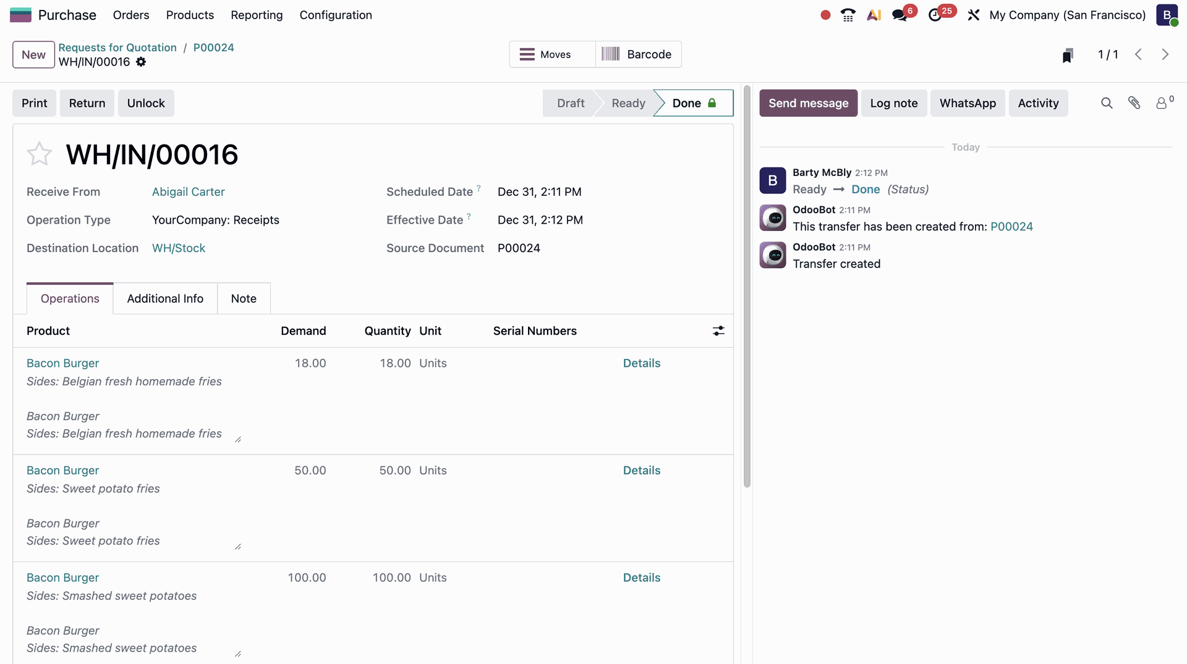Click the followers person icon
This screenshot has width=1187, height=664.
pyautogui.click(x=1162, y=103)
